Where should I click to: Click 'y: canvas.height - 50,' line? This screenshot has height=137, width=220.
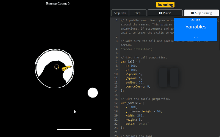tap(144, 111)
